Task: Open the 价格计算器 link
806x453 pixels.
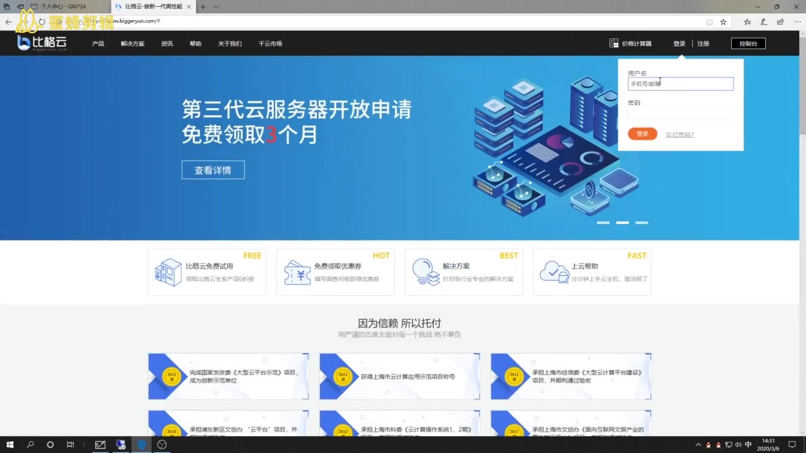Action: (x=637, y=43)
